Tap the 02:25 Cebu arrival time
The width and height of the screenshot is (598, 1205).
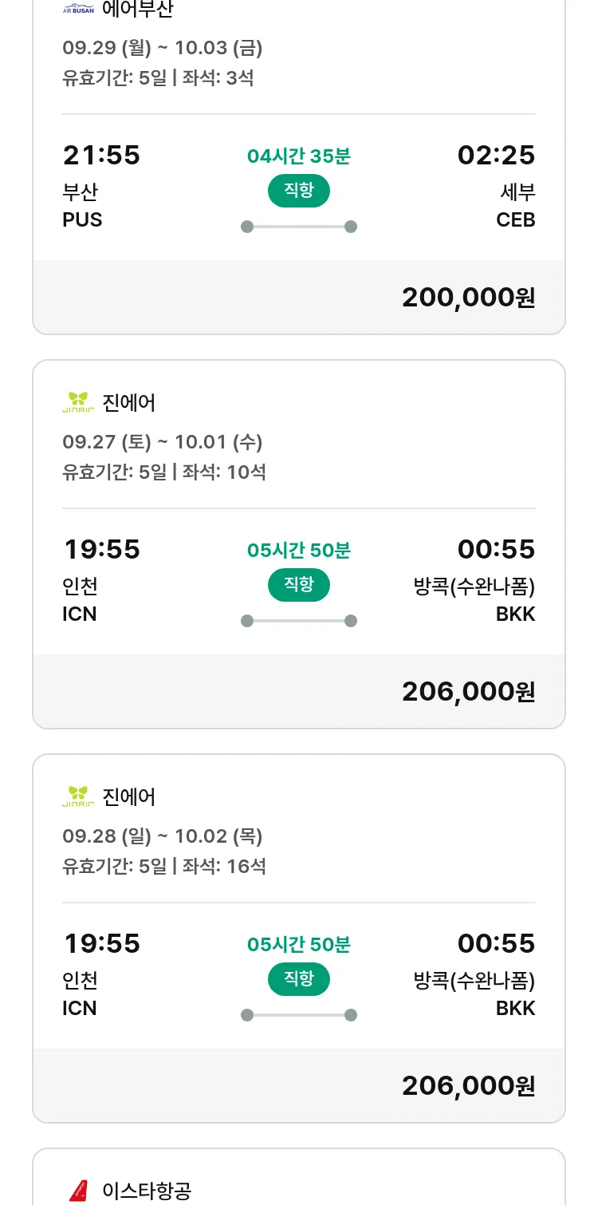[496, 155]
